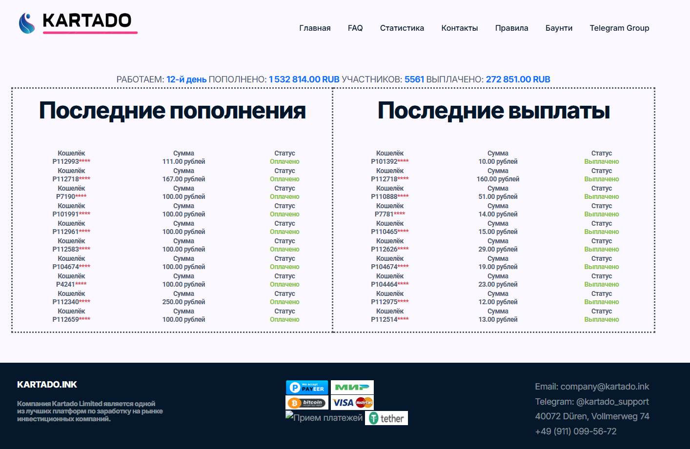Go to Статистика page
690x449 pixels.
(402, 28)
